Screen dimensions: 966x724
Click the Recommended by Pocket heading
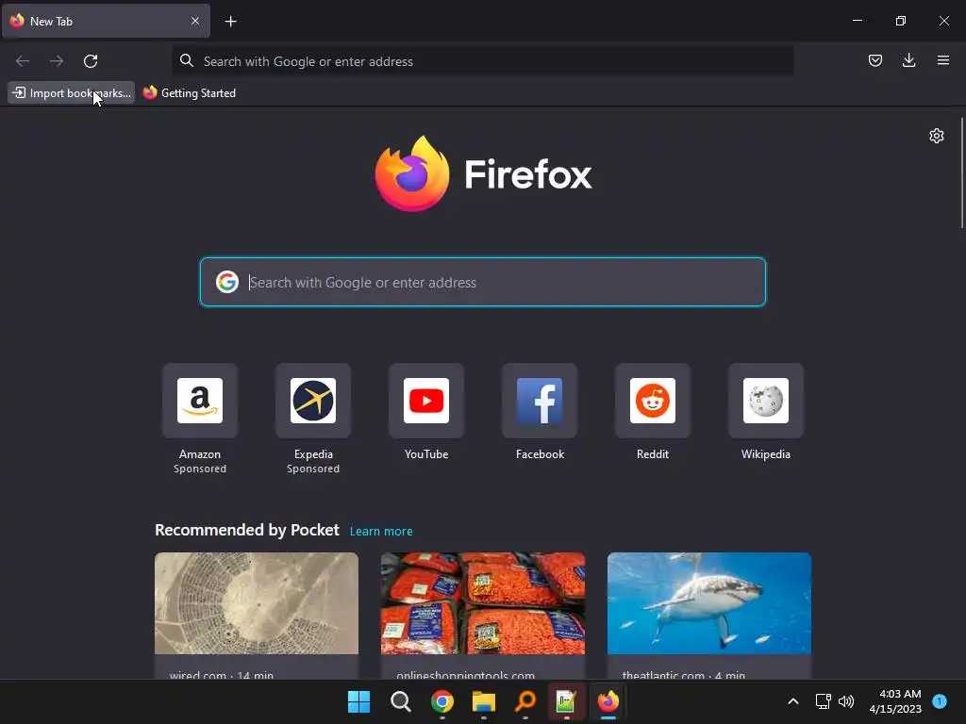247,530
